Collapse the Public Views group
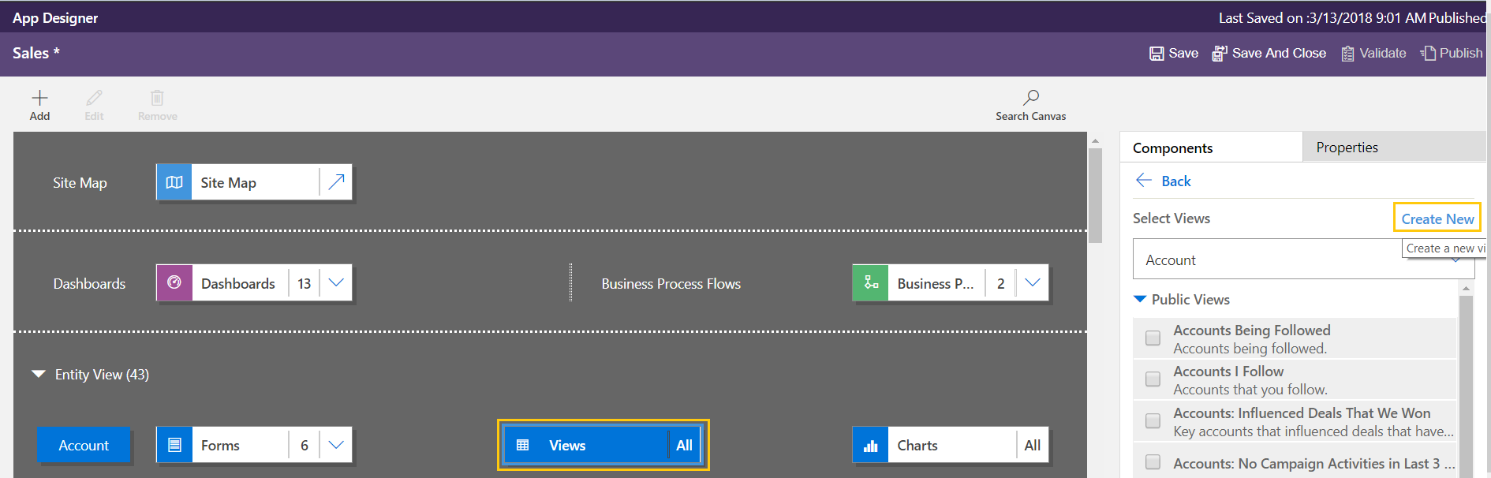The image size is (1491, 478). (x=1140, y=299)
